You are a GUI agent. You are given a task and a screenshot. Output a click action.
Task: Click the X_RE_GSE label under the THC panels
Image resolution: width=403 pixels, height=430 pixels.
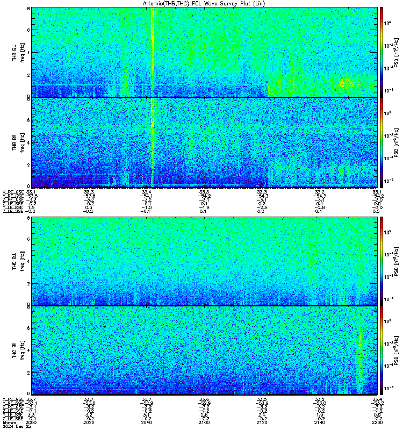click(x=13, y=399)
